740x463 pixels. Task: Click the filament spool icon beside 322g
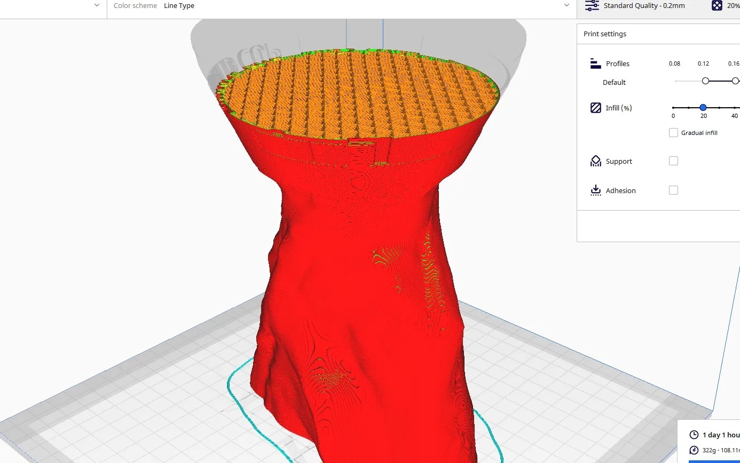[x=693, y=450]
